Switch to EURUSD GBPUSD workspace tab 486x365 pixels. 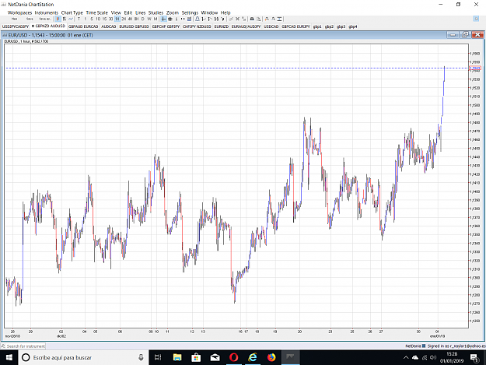[134, 26]
